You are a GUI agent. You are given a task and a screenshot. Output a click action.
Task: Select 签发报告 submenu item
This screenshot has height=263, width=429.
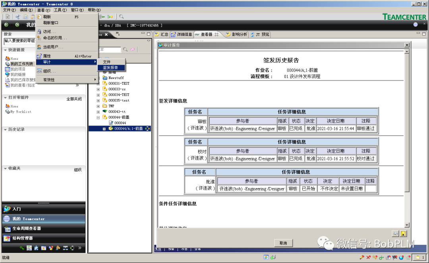[x=111, y=68]
